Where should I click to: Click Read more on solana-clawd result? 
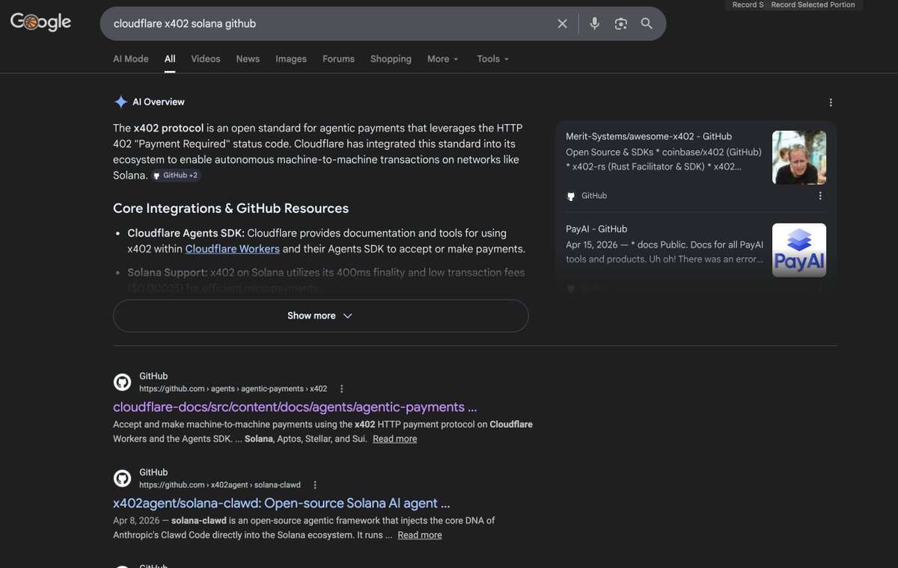point(420,535)
